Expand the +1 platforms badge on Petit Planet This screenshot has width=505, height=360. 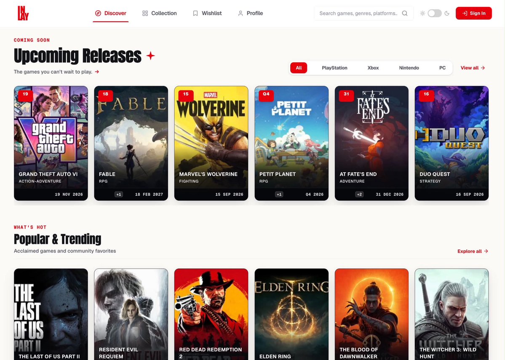(x=279, y=195)
